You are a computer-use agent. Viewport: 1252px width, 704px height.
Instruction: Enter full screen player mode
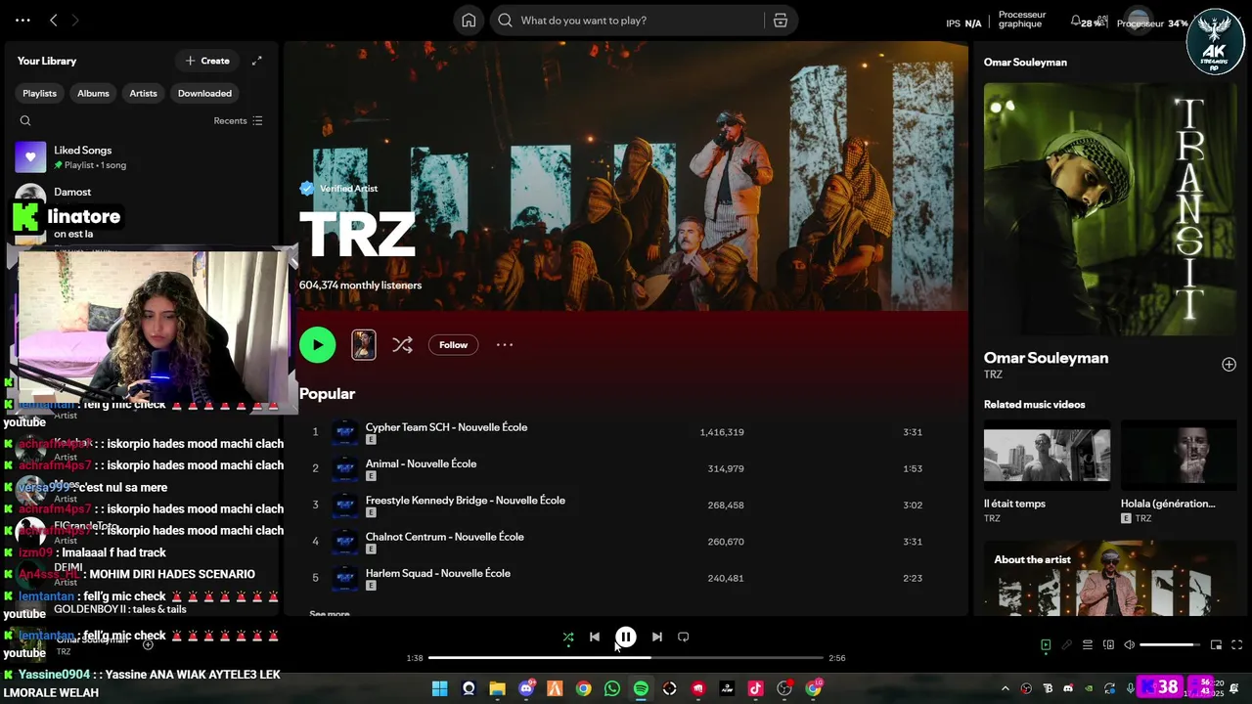[1236, 645]
